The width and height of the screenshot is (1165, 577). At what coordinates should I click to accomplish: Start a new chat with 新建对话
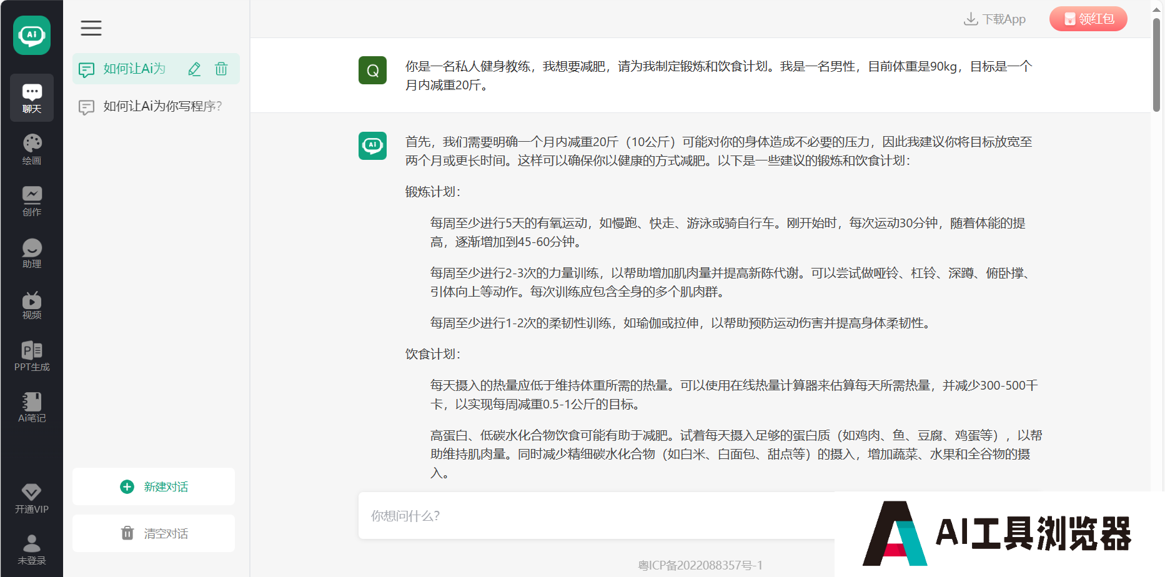tap(154, 486)
